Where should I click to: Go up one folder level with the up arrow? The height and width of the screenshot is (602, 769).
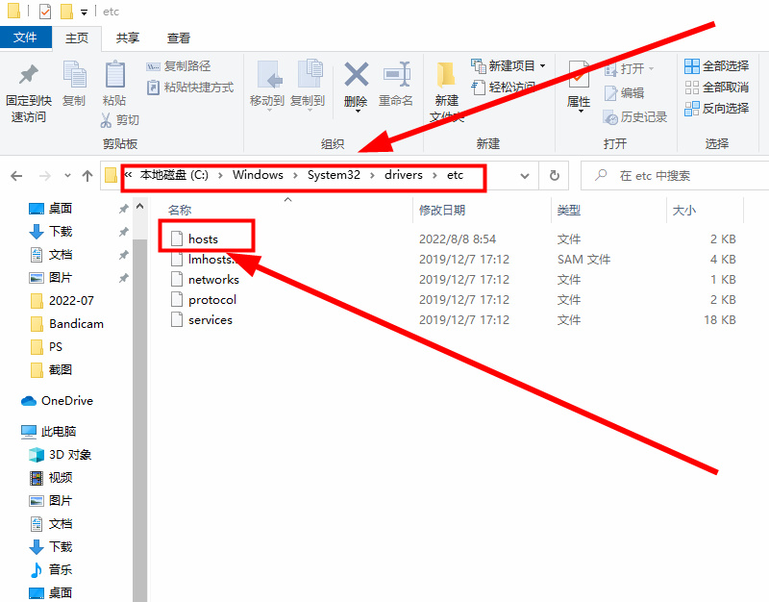coord(87,176)
